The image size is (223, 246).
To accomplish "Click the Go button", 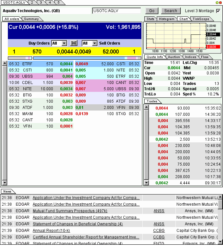I will (152, 11).
